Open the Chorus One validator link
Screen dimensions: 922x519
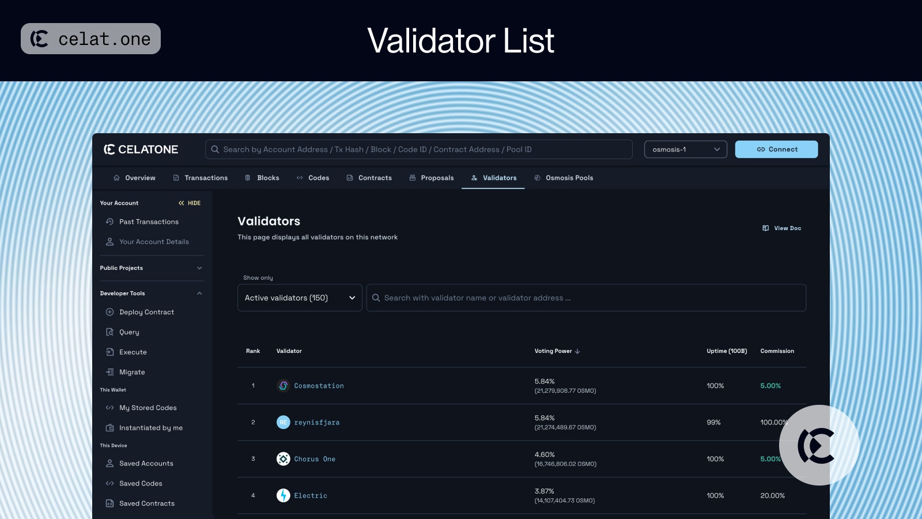315,459
